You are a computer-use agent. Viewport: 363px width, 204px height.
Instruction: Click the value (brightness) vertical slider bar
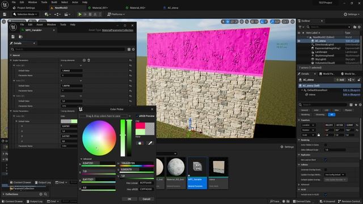coord(129,138)
